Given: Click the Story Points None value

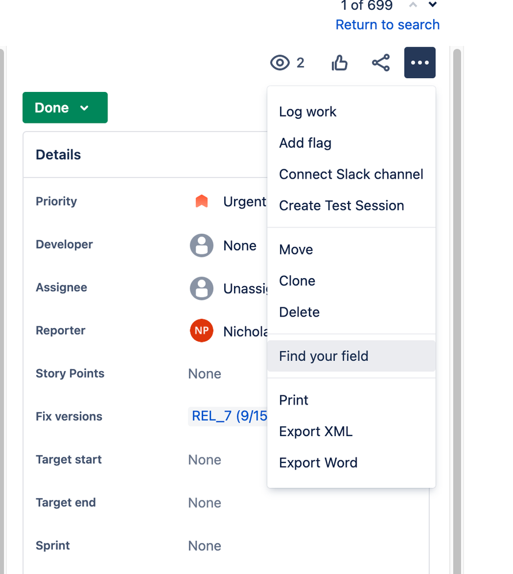Looking at the screenshot, I should (205, 373).
